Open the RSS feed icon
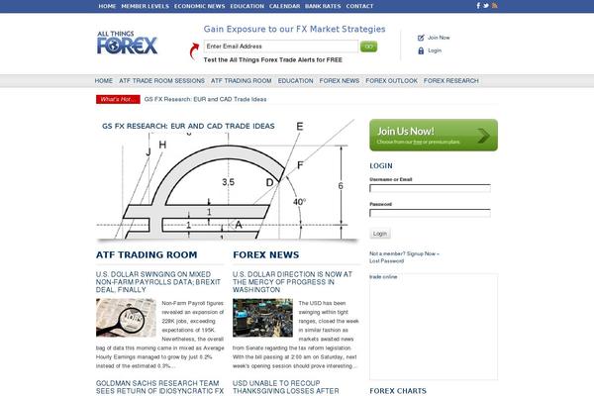 [494, 6]
